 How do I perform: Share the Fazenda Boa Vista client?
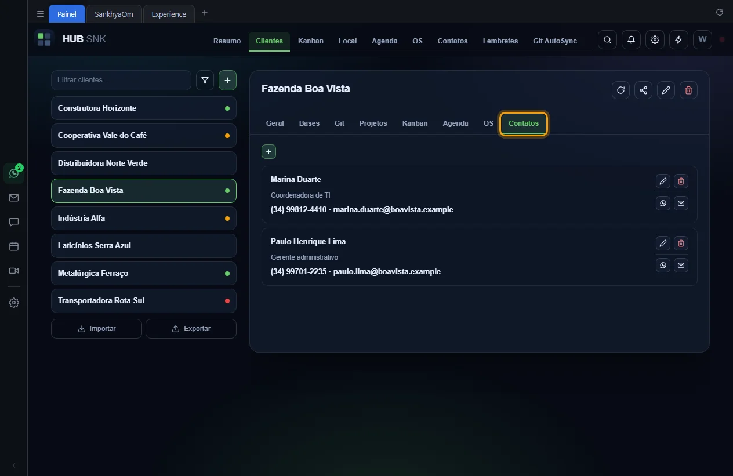[643, 90]
